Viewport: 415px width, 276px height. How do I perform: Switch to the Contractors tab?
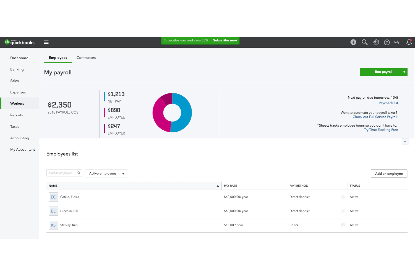[x=86, y=58]
